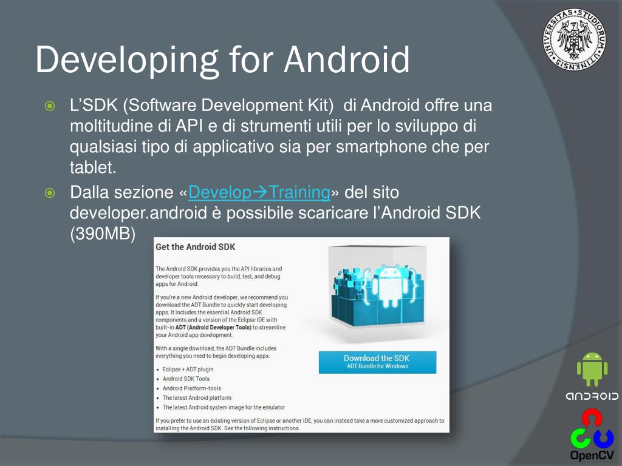Image resolution: width=622 pixels, height=466 pixels.
Task: Click the bold 'ADT (Android Developer Tools)' text
Action: click(x=213, y=327)
